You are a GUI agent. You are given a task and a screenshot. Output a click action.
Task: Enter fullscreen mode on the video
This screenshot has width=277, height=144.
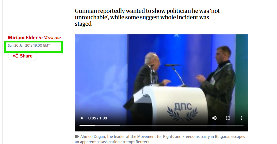pos(228,118)
